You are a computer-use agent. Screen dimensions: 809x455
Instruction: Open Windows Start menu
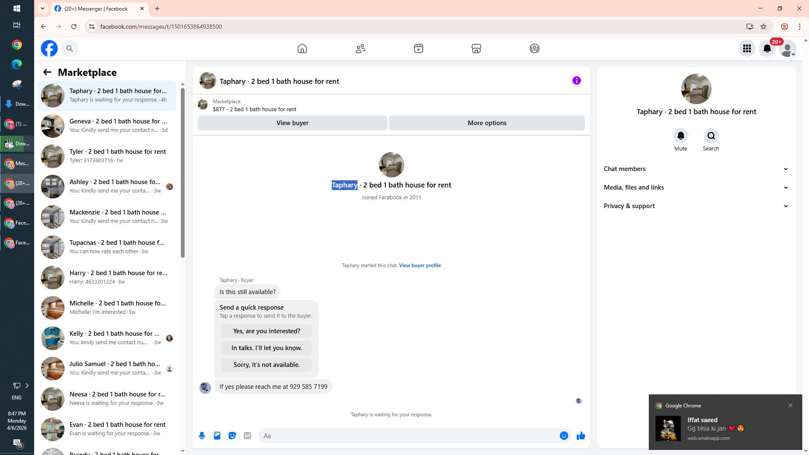(x=17, y=8)
